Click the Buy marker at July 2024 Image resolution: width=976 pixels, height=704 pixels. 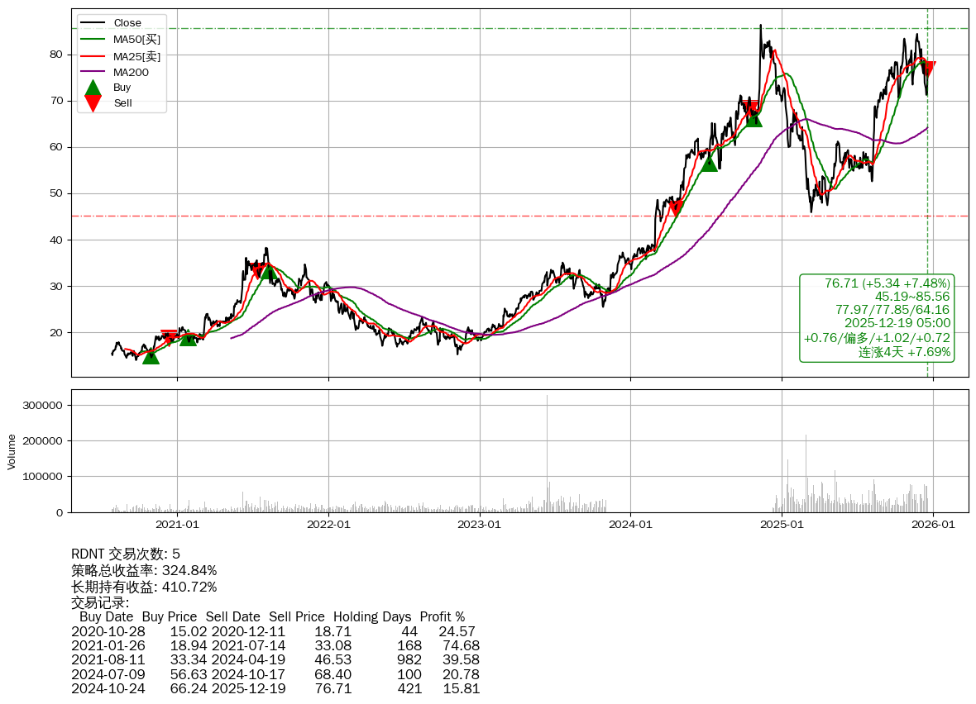point(709,163)
